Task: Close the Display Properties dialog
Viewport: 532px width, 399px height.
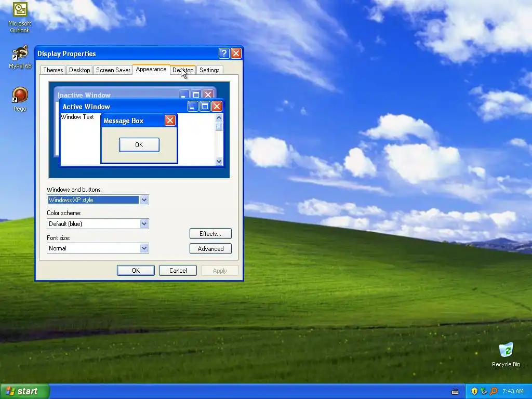Action: coord(236,54)
